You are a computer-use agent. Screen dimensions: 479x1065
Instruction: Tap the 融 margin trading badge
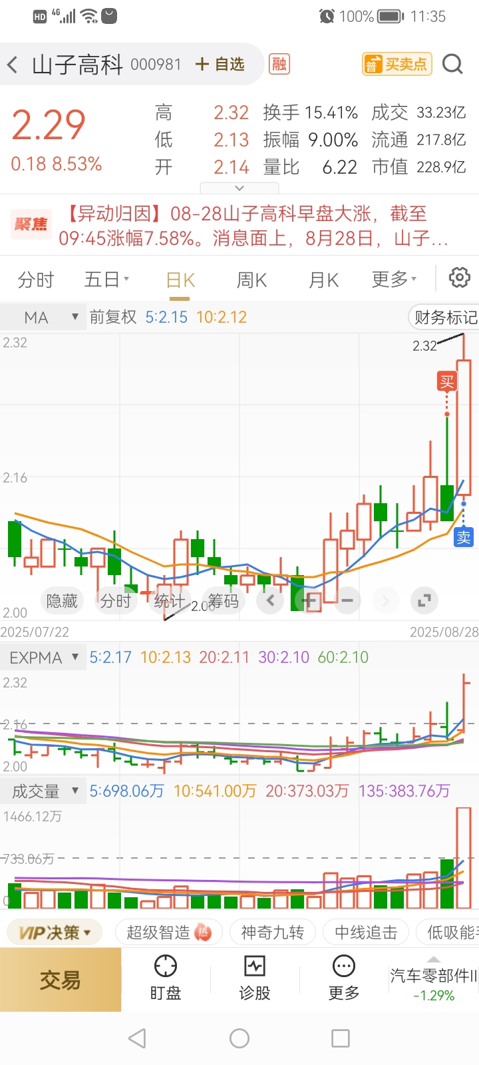279,64
